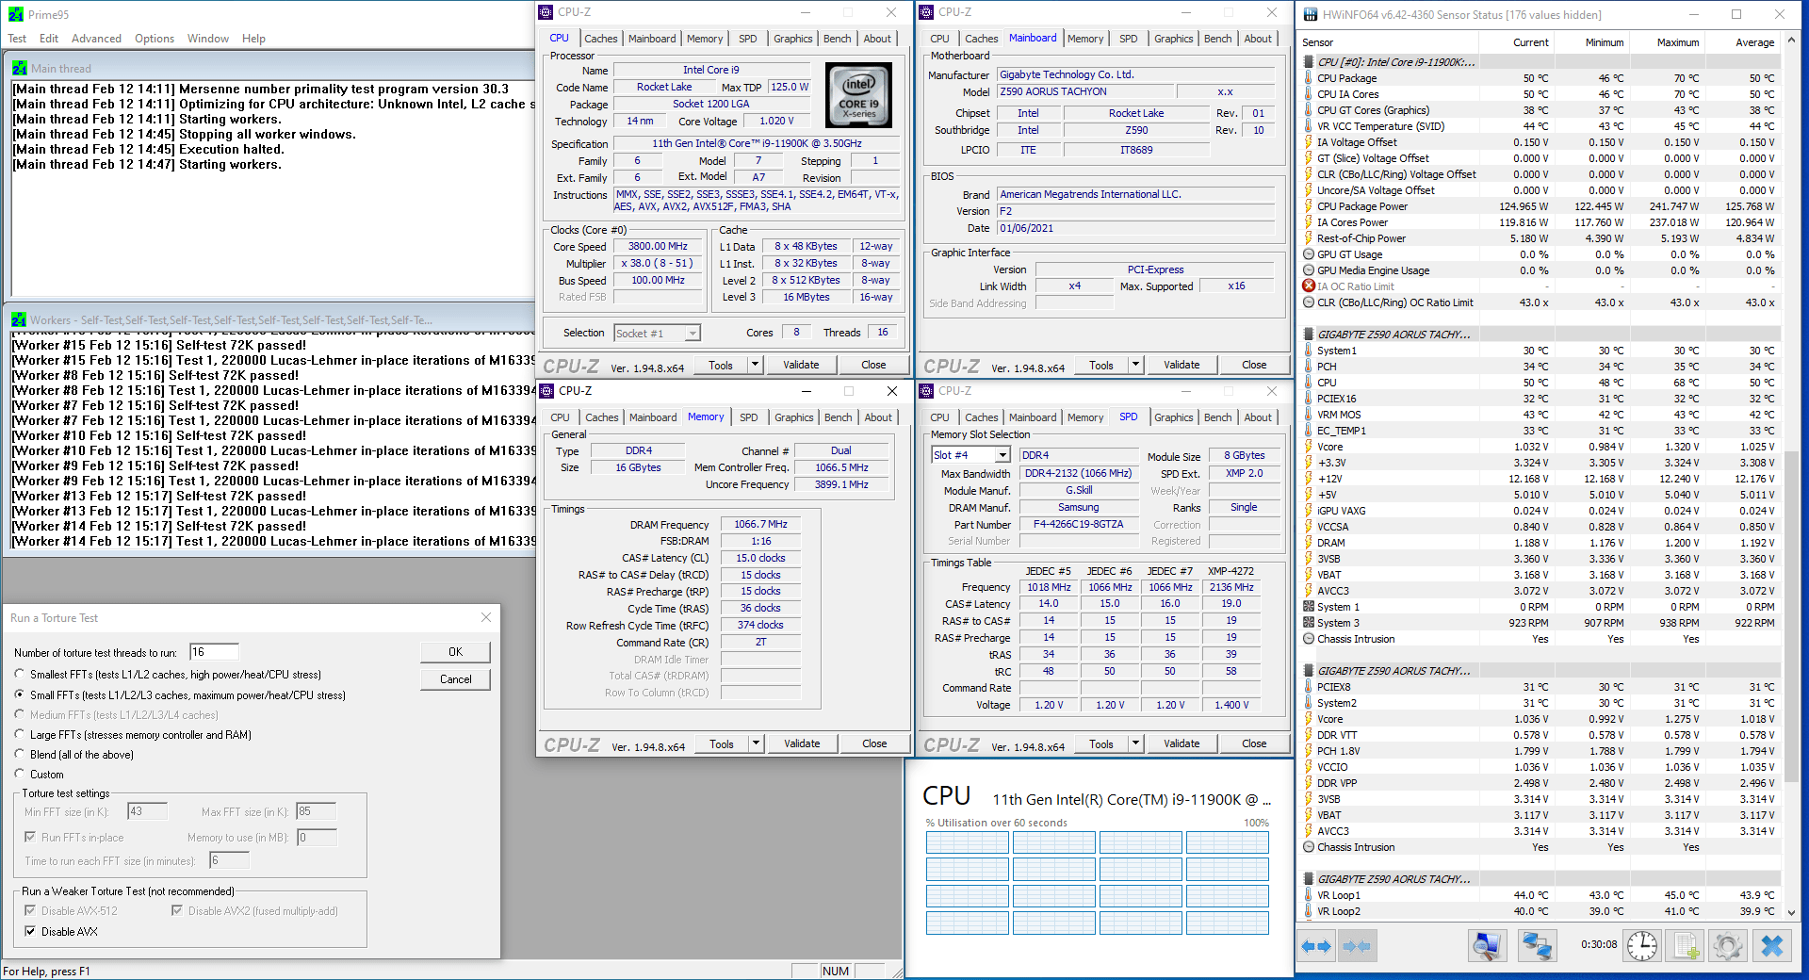Click the red error icon on IA OC Ratio Limit
The height and width of the screenshot is (980, 1809).
1308,286
